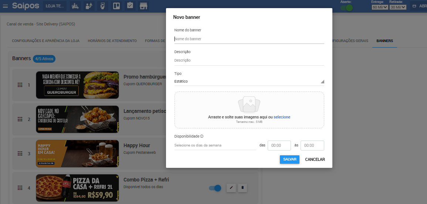Open the Retirada time dropdown

[398, 7]
